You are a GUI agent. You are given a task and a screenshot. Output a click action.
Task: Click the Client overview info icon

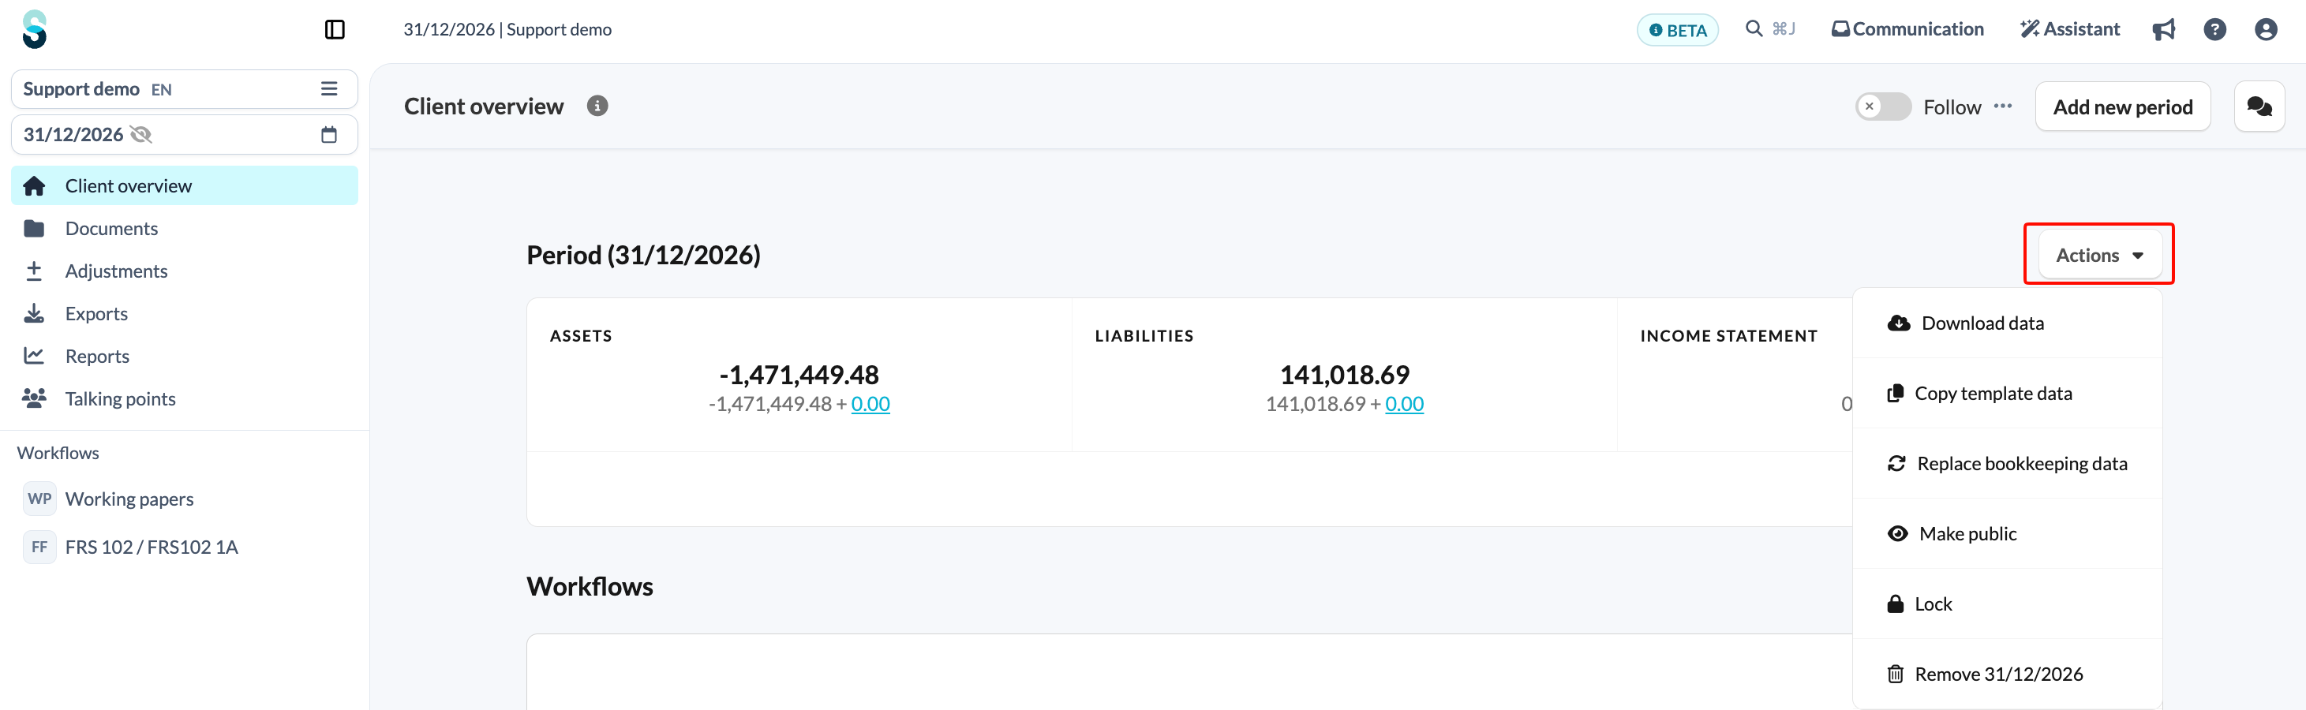coord(597,106)
